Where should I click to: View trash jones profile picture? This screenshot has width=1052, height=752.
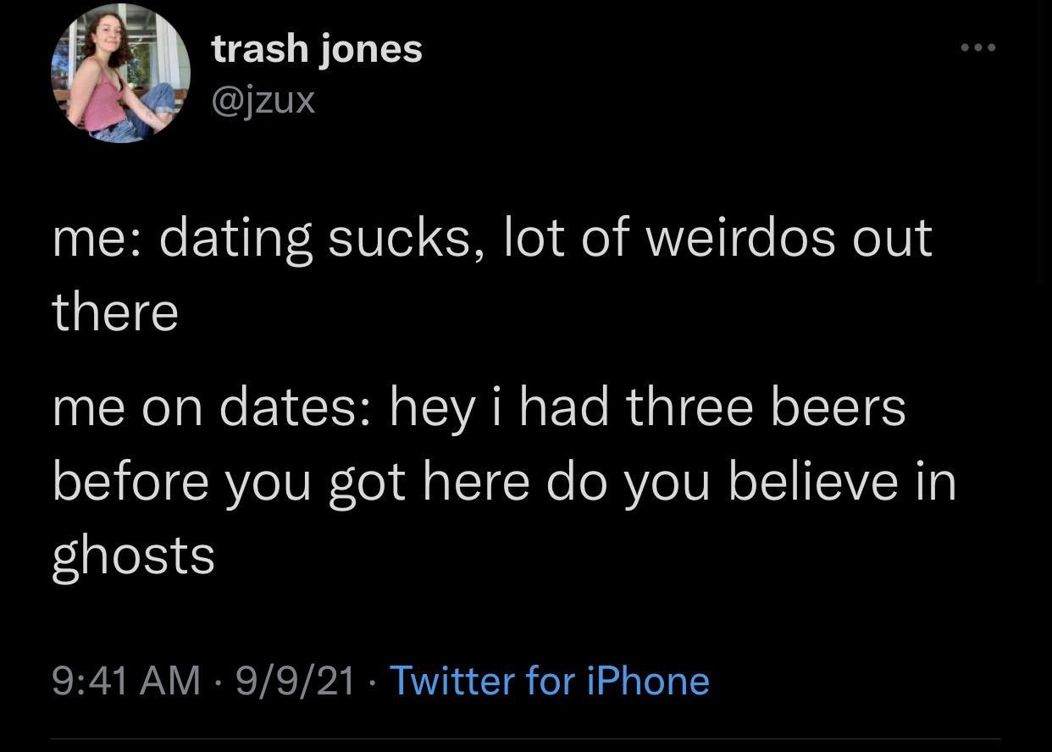pos(120,74)
